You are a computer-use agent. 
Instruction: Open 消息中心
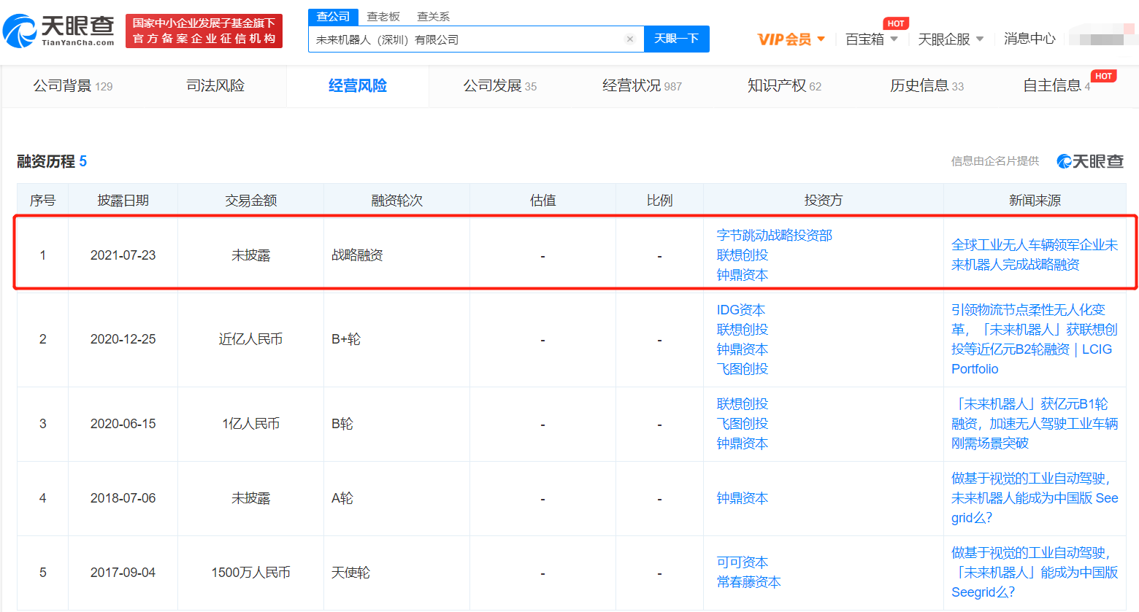tap(1029, 39)
